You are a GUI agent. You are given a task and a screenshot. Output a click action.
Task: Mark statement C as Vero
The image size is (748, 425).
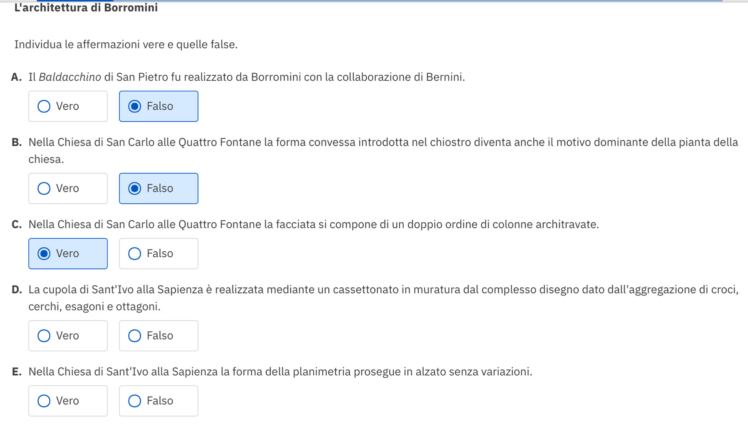pos(68,253)
